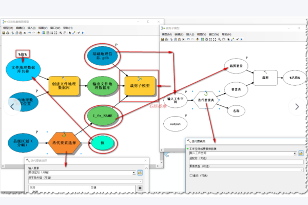Go to next image with right chevron

(297, 107)
